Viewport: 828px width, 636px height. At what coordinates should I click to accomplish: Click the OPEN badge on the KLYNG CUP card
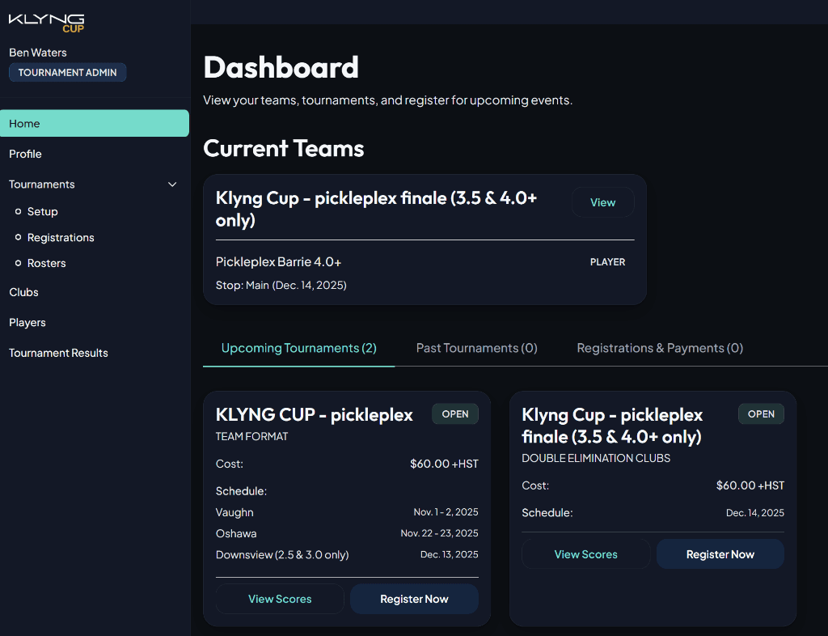click(455, 413)
